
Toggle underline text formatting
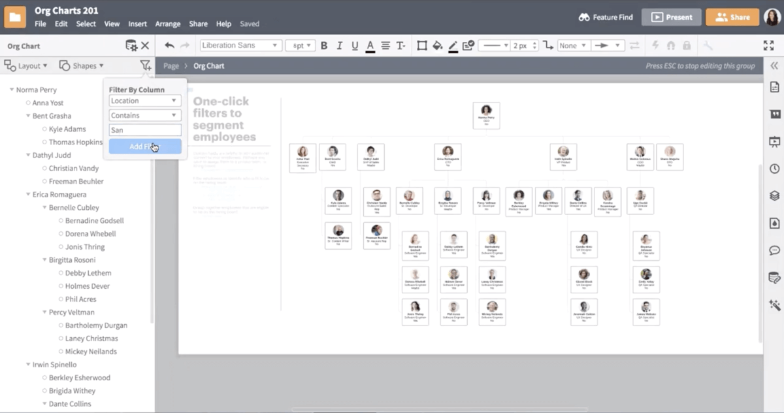(355, 46)
